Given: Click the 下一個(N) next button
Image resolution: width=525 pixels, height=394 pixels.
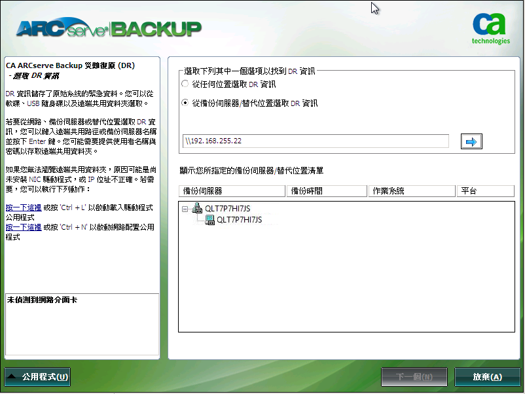Looking at the screenshot, I should tap(414, 377).
